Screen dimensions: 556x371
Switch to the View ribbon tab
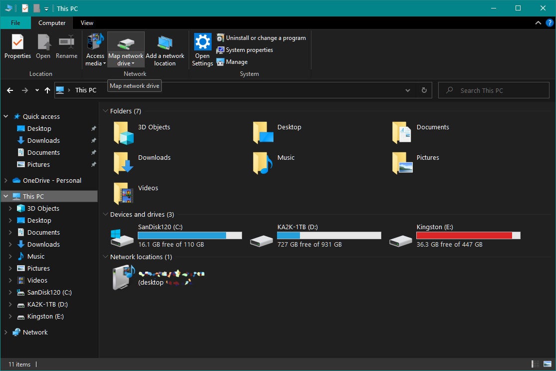(87, 23)
